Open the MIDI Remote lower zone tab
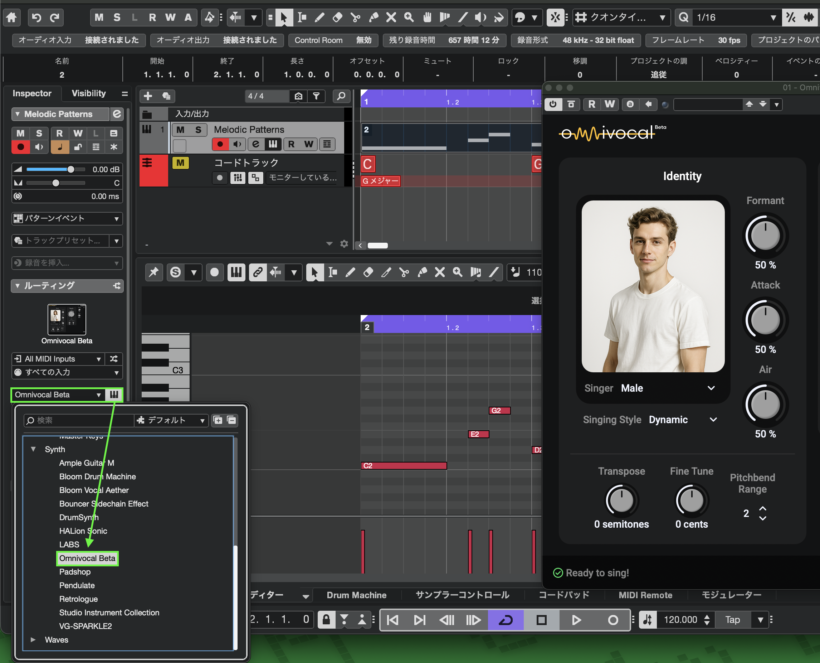Screen dimensions: 820x663 pos(646,595)
